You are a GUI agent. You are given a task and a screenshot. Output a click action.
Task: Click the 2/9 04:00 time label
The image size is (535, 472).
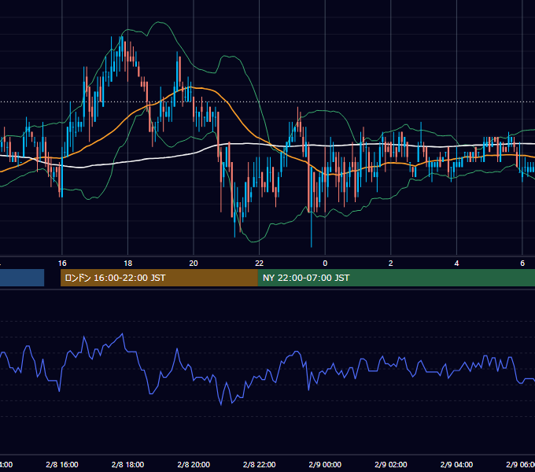coord(456,464)
